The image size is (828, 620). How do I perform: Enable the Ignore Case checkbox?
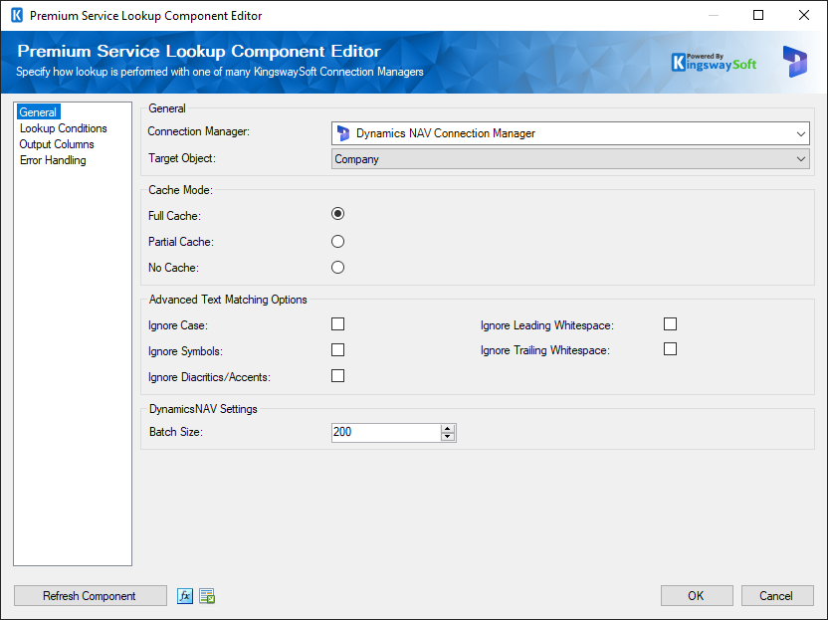coord(338,324)
